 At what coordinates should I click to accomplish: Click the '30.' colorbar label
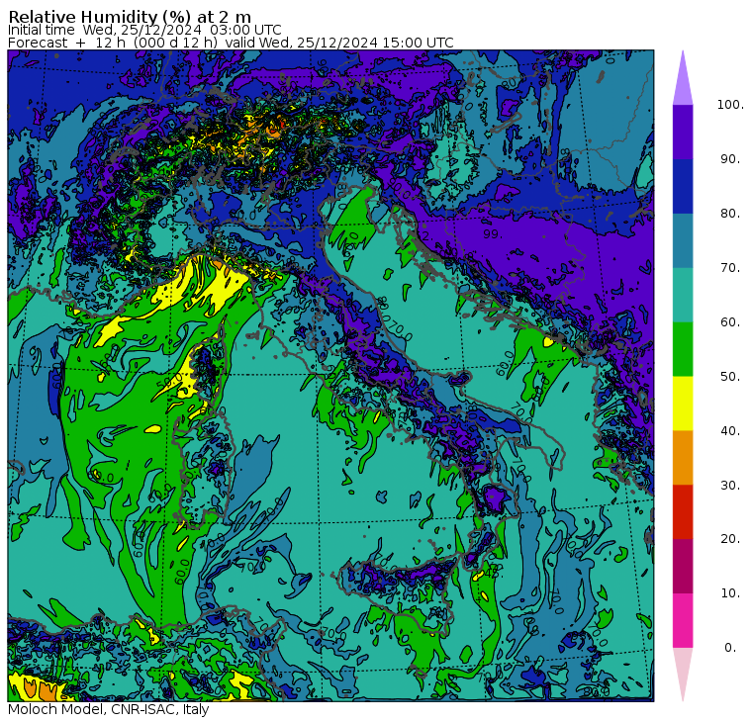(730, 486)
